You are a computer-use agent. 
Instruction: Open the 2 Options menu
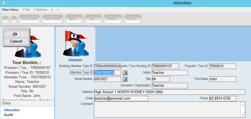pyautogui.click(x=40, y=10)
